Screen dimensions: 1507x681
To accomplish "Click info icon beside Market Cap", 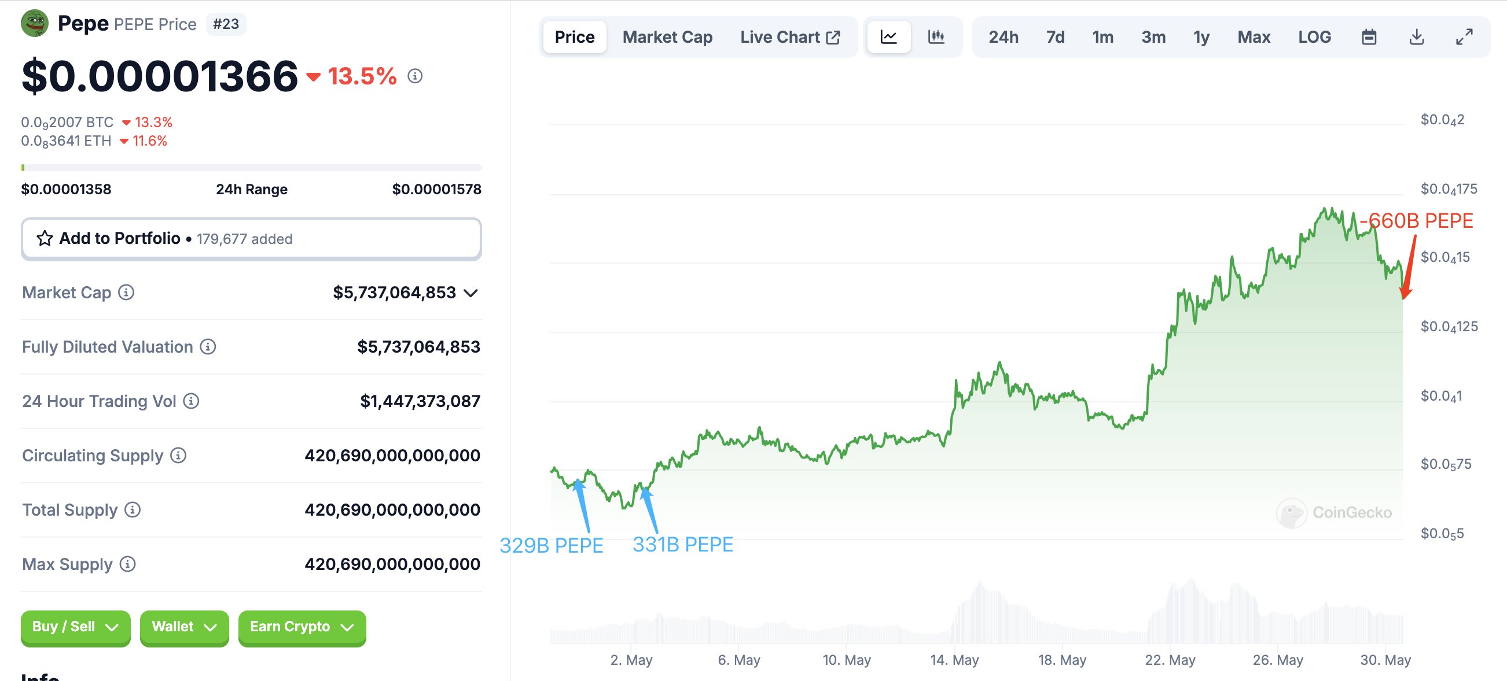I will tap(126, 293).
